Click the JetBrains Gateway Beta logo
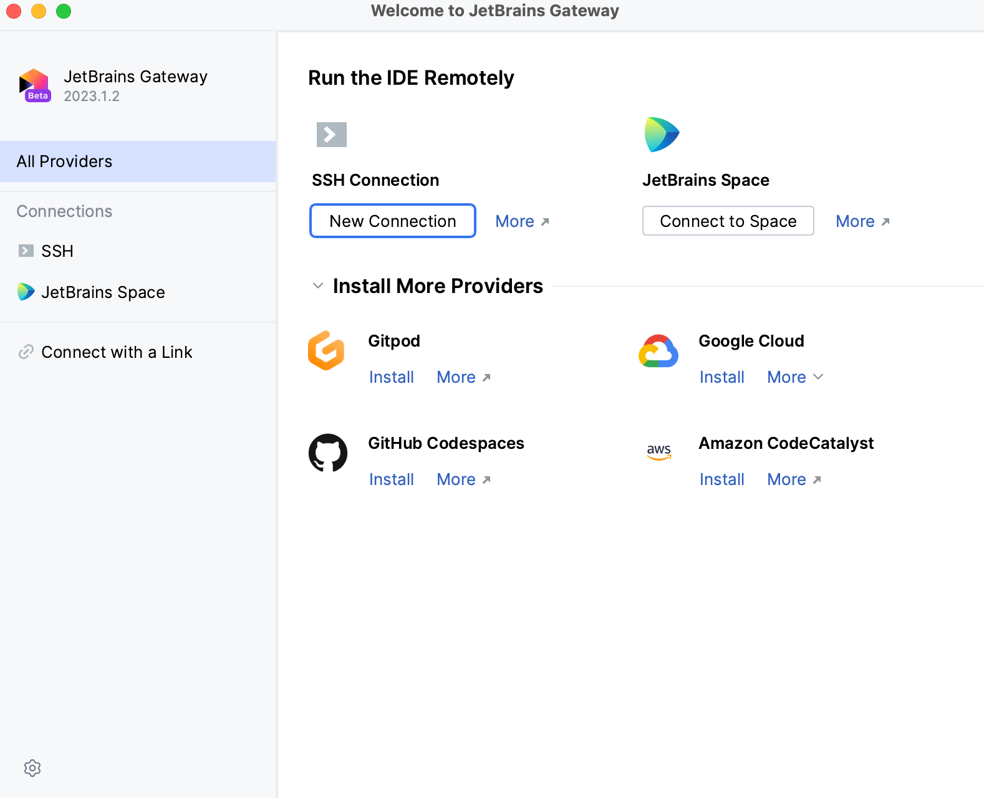Image resolution: width=984 pixels, height=798 pixels. pyautogui.click(x=34, y=85)
